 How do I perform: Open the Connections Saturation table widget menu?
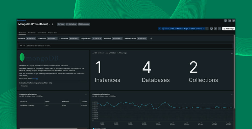(x=86, y=95)
